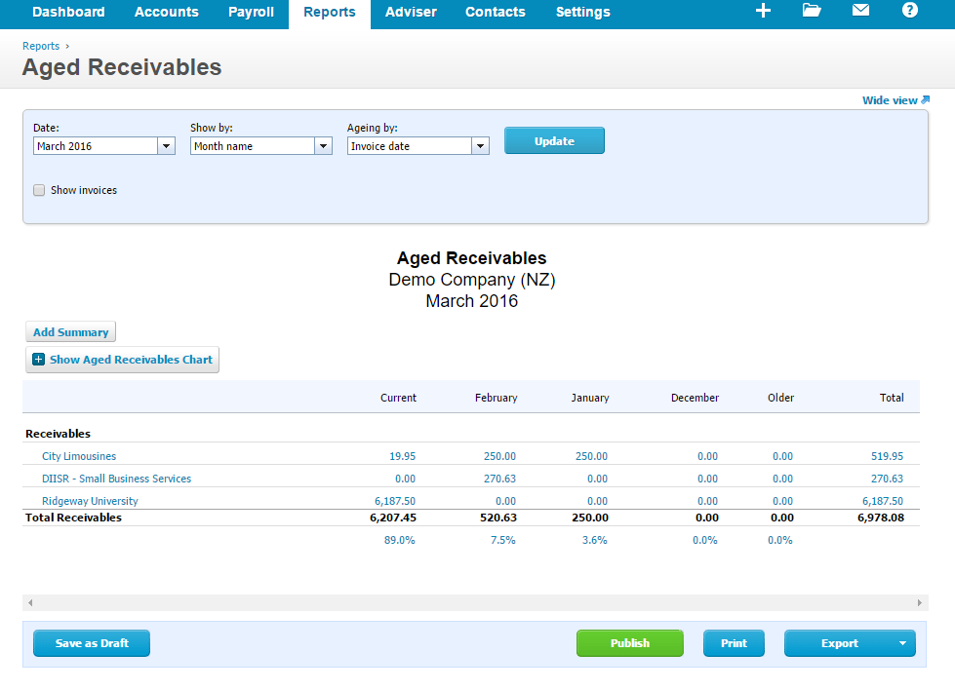955x691 pixels.
Task: Open the mail envelope icon
Action: coord(860,11)
